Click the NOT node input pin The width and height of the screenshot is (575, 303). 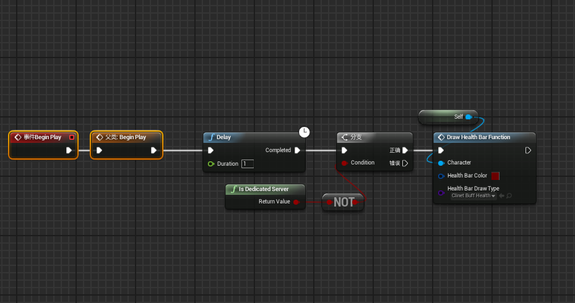pos(329,202)
